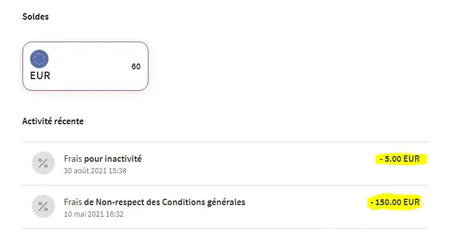Click the inactivity fee percent icon
The height and width of the screenshot is (249, 465).
[43, 163]
